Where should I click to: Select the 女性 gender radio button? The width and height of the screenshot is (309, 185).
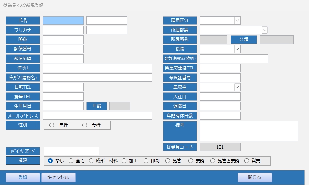[x=85, y=125]
